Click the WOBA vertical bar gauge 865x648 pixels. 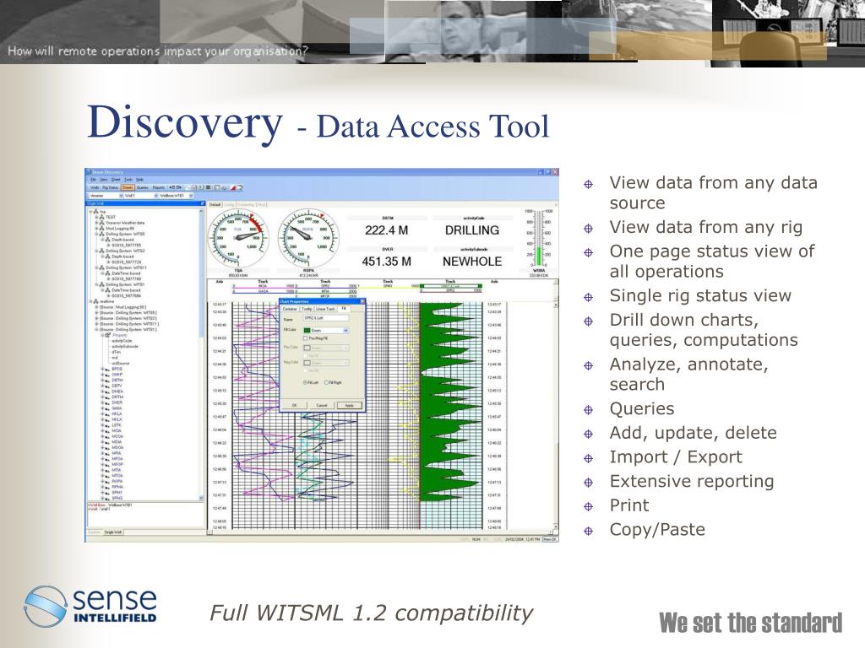pos(538,238)
